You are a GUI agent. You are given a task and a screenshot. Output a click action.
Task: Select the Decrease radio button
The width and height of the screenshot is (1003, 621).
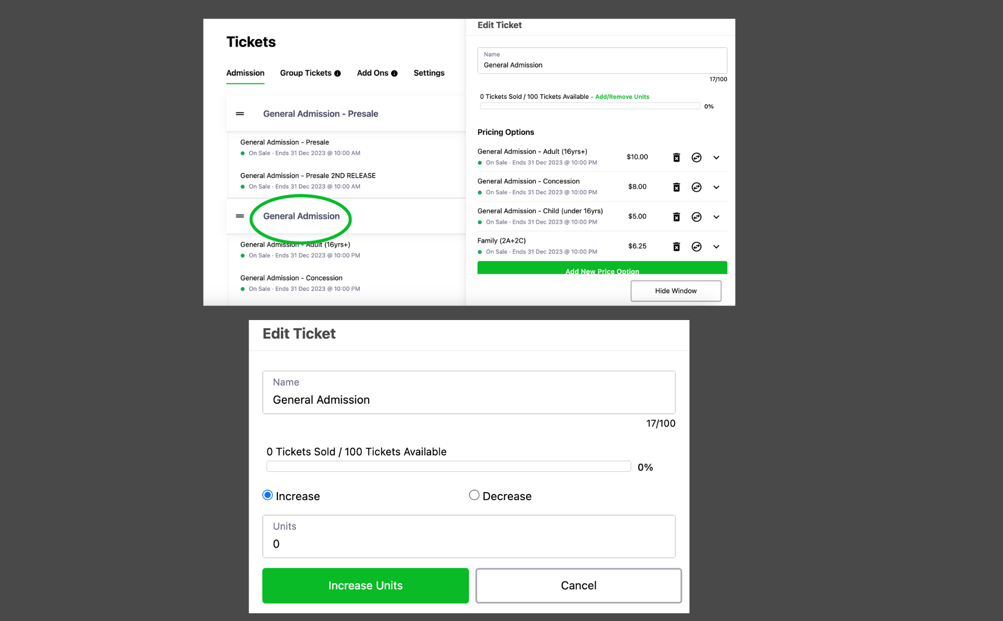point(473,495)
